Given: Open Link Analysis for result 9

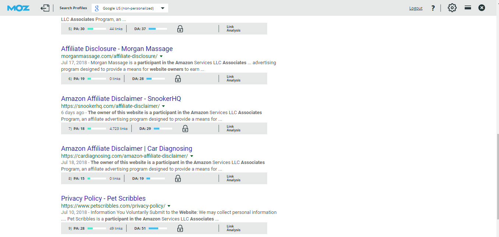Looking at the screenshot, I should pos(233,228).
